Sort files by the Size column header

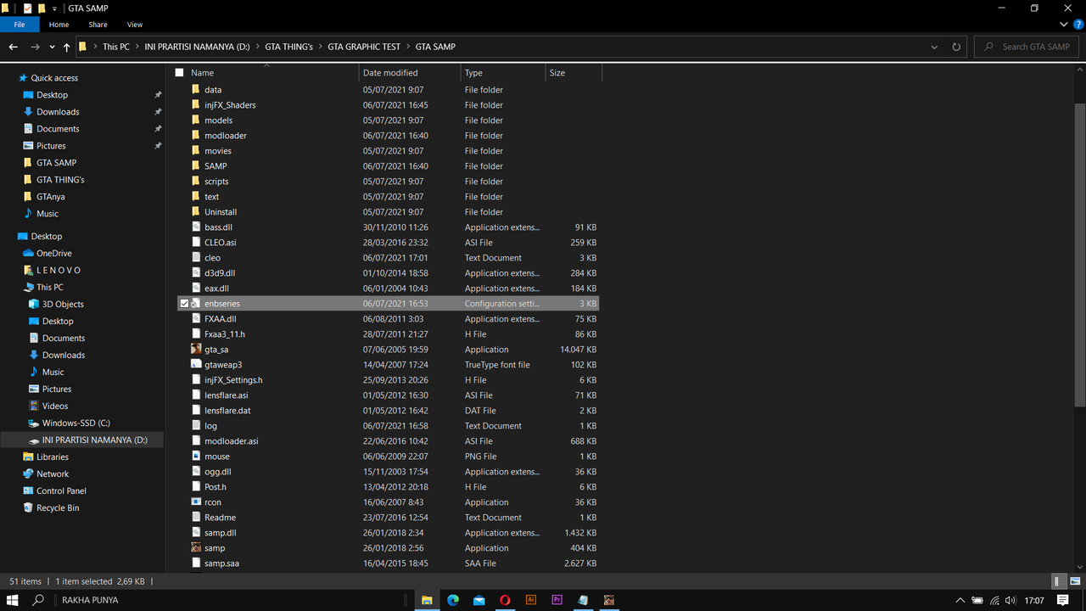coord(574,73)
